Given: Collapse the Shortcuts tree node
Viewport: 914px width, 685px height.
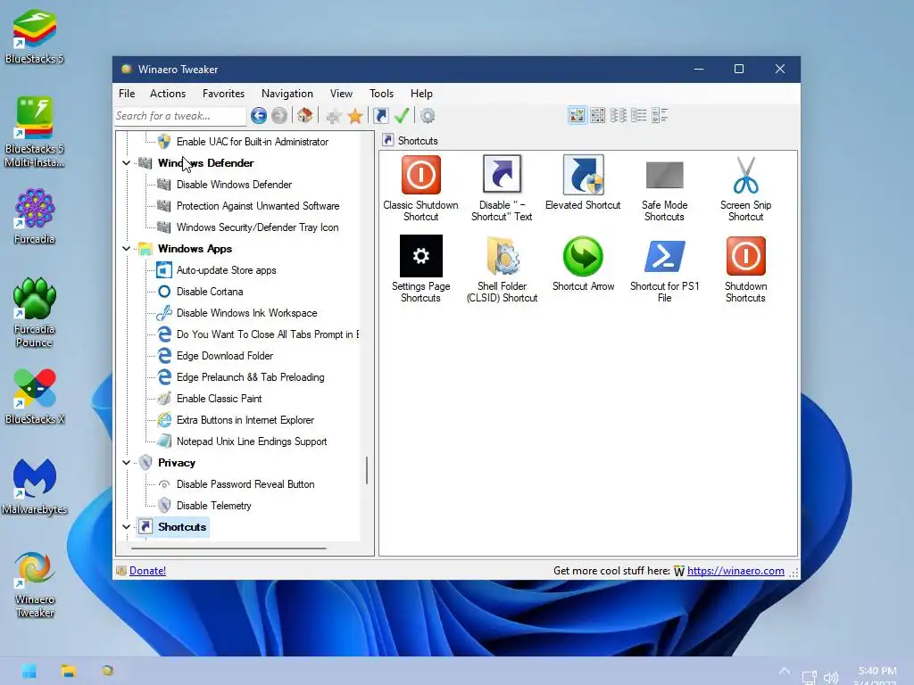Looking at the screenshot, I should tap(127, 526).
